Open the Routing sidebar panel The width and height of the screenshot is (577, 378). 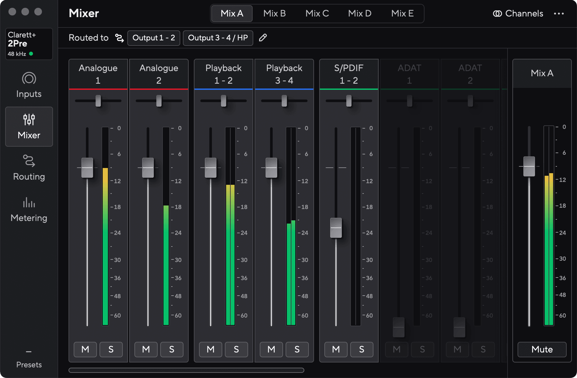(x=29, y=168)
